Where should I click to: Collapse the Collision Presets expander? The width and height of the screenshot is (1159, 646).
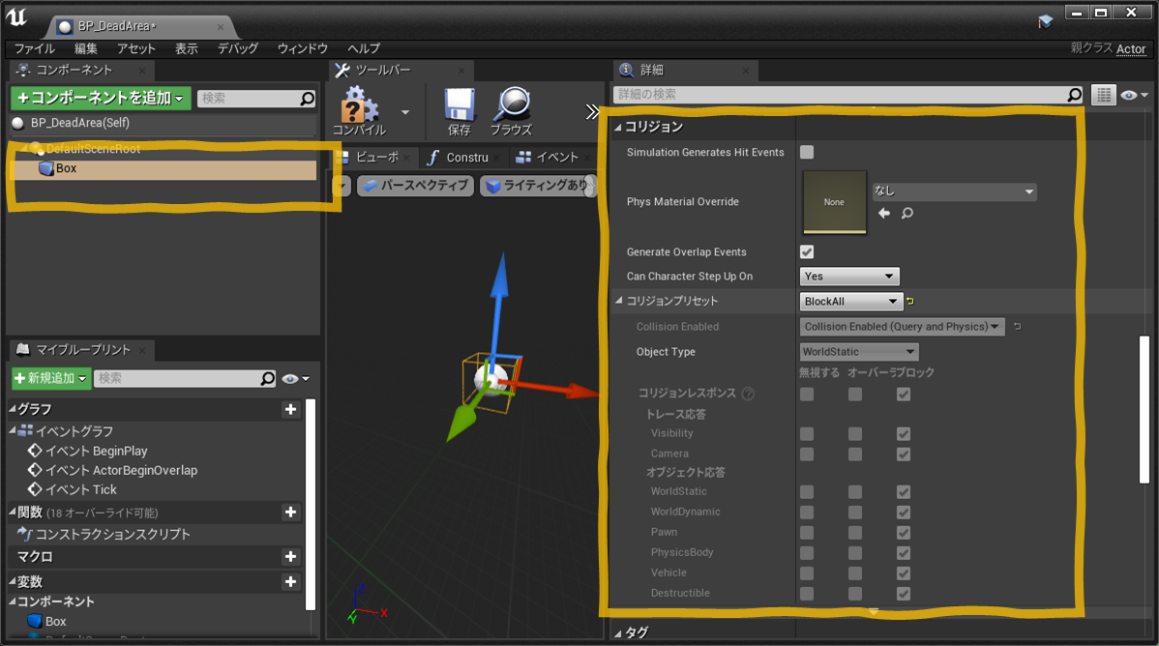pos(618,300)
